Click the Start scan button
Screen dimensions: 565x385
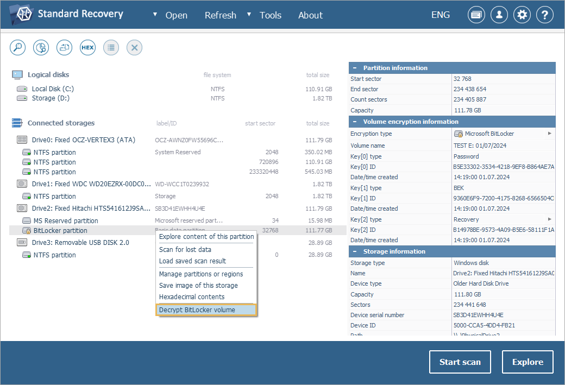tap(460, 362)
